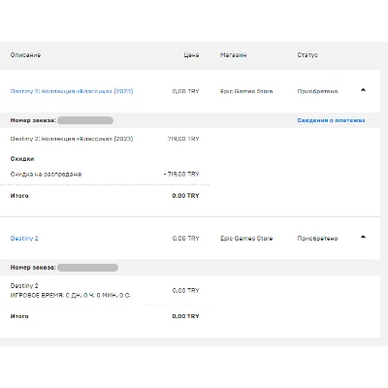Collapse the Destiny 2 Classic Collection order details
The height and width of the screenshot is (388, 388).
(x=363, y=90)
